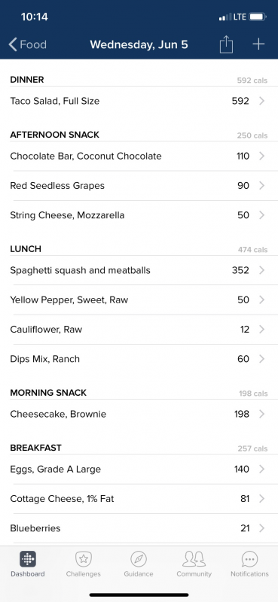Select the Blueberries entry
The image size is (278, 602).
[x=139, y=528]
